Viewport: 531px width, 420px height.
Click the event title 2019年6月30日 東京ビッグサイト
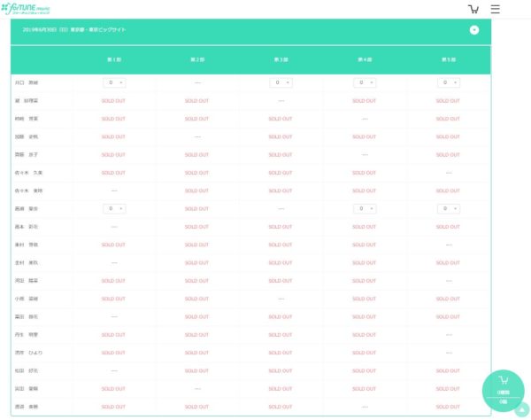click(x=74, y=30)
